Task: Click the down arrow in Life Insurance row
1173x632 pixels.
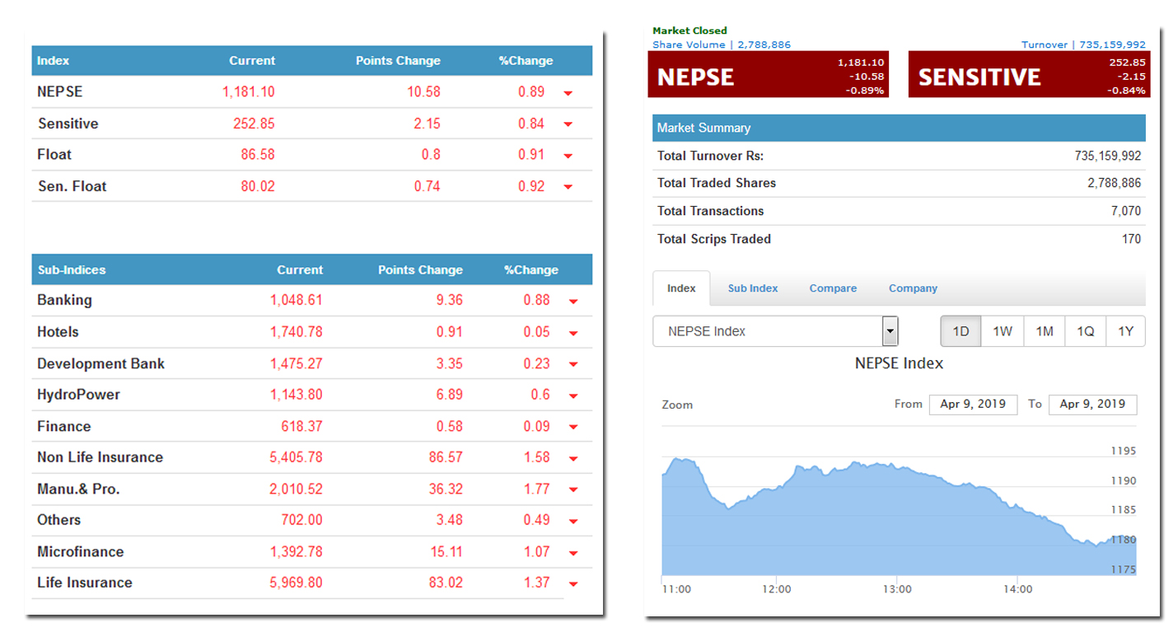Action: pos(573,584)
